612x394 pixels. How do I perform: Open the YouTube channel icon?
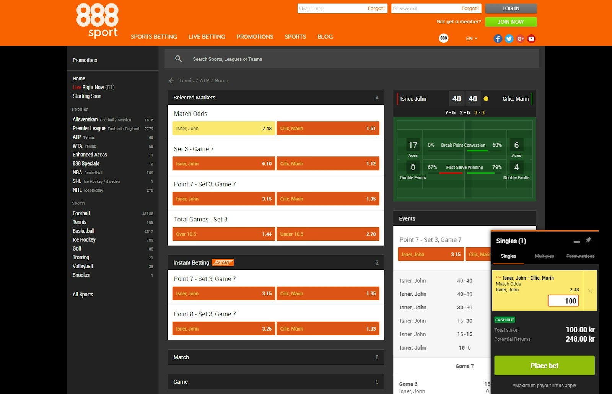tap(531, 38)
